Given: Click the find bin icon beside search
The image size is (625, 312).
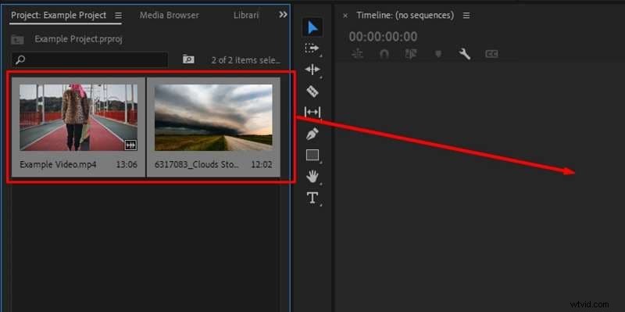Looking at the screenshot, I should pos(188,59).
